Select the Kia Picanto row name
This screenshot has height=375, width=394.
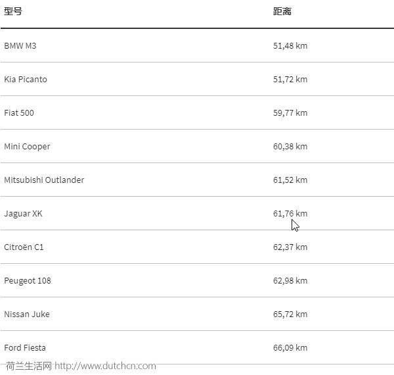26,80
